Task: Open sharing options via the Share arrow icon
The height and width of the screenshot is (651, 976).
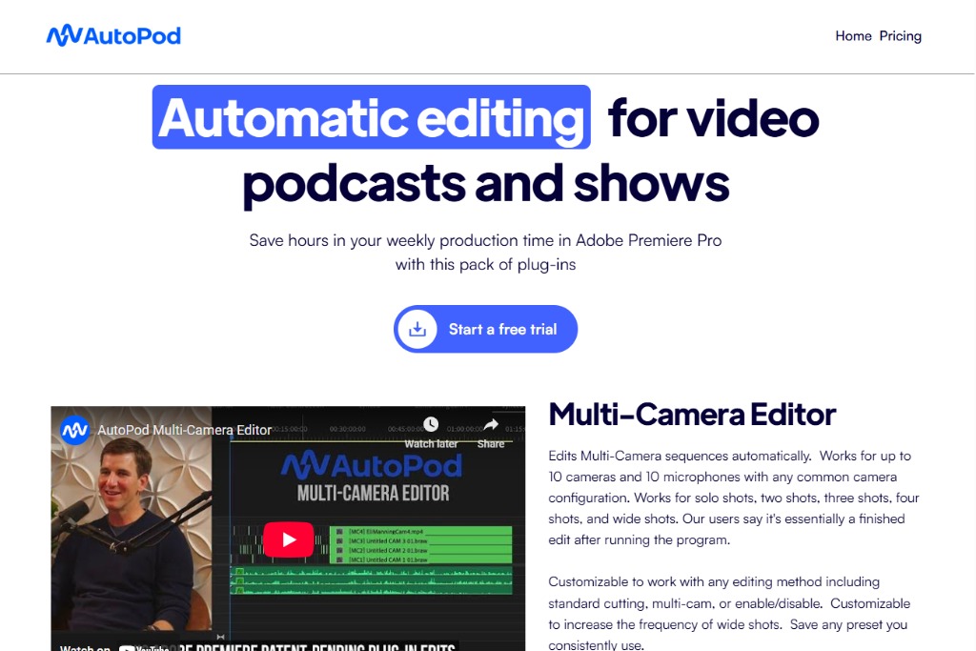Action: [489, 422]
